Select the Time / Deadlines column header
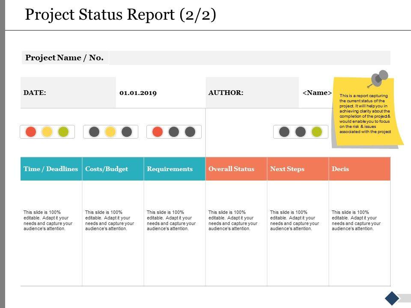This screenshot has width=411, height=308. (x=51, y=169)
